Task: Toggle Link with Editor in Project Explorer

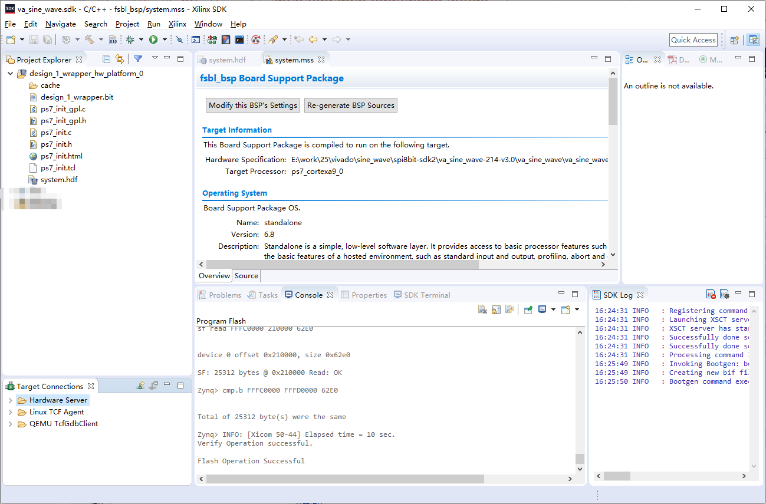Action: (x=120, y=59)
